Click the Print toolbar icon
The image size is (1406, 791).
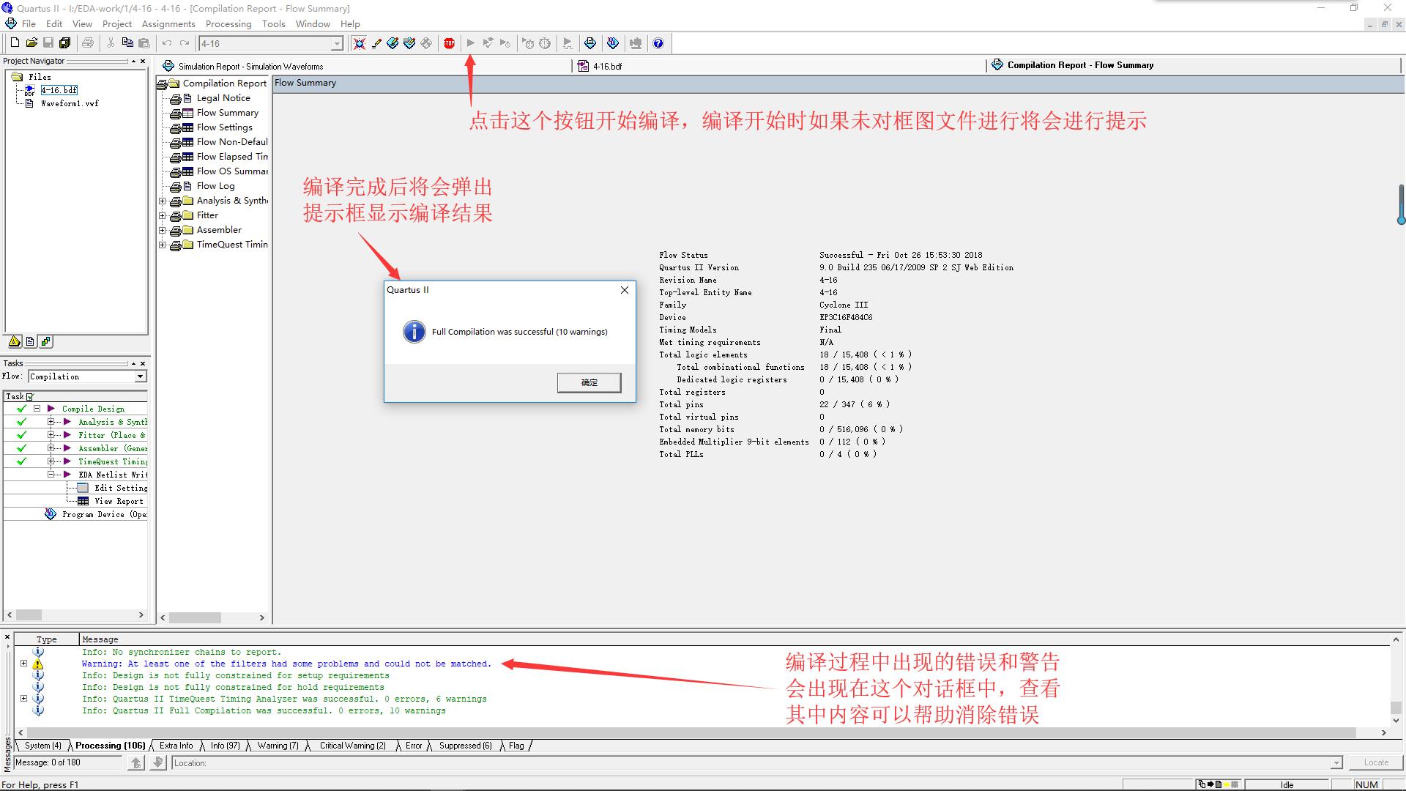[x=88, y=43]
